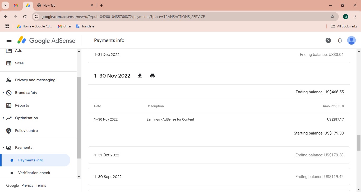Click the main page scrollbar thumb
The width and height of the screenshot is (361, 192).
point(359,143)
